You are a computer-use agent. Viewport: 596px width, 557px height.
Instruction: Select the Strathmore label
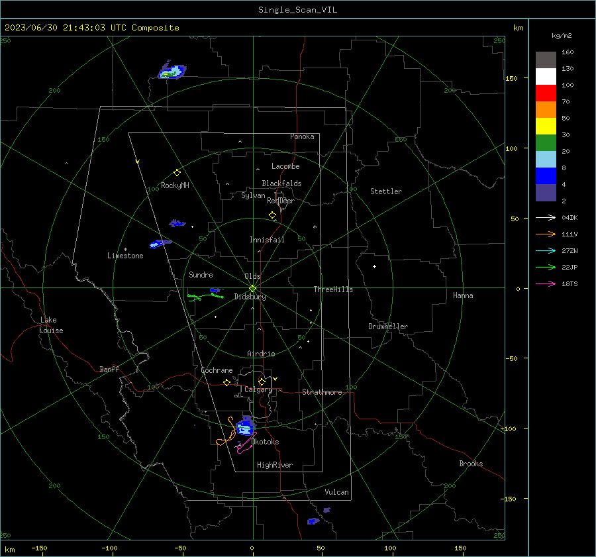(322, 392)
